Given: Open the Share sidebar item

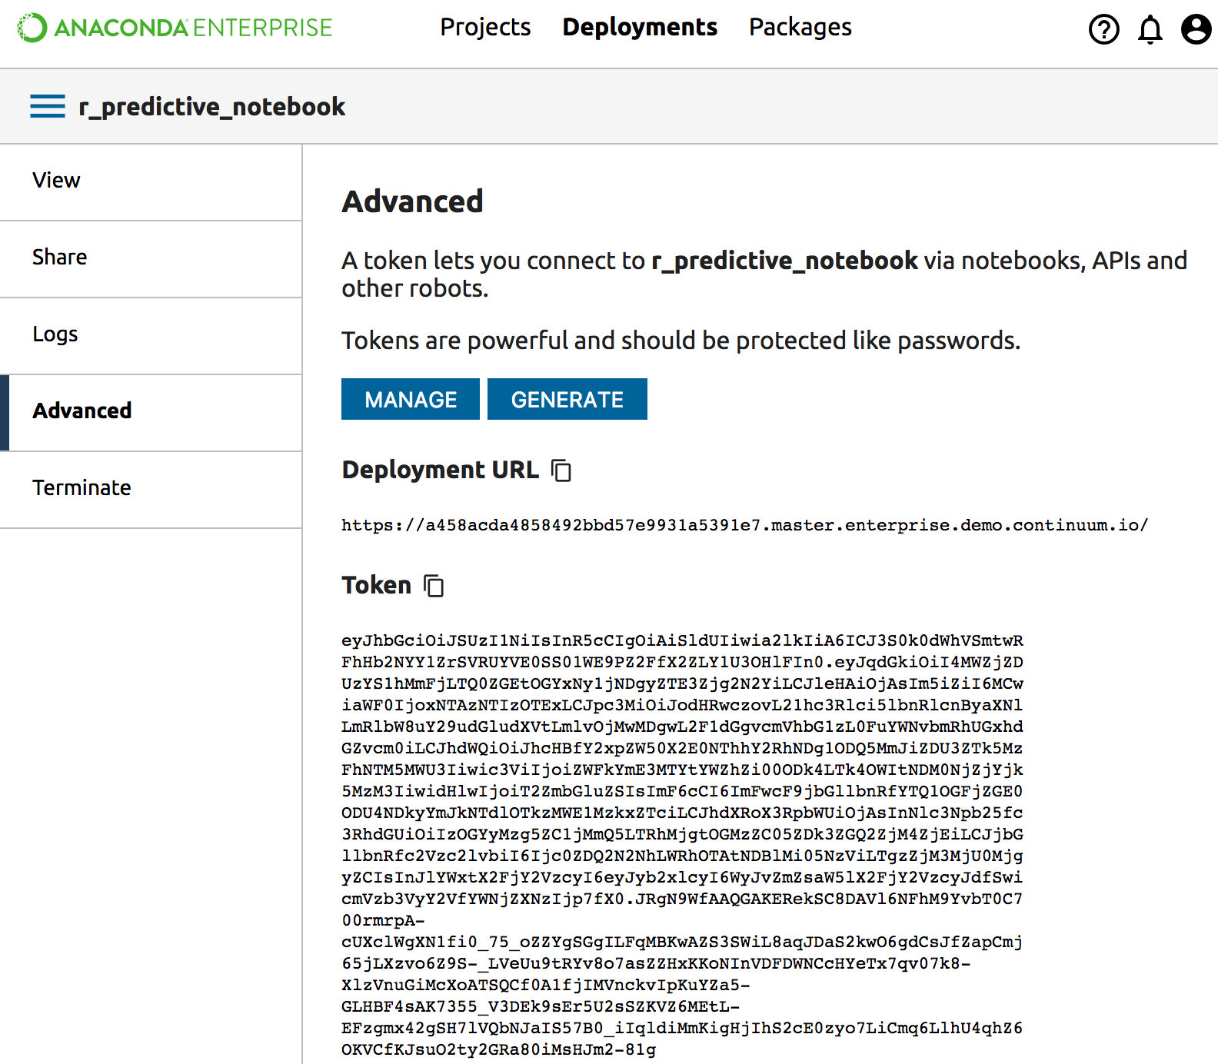Looking at the screenshot, I should [59, 258].
